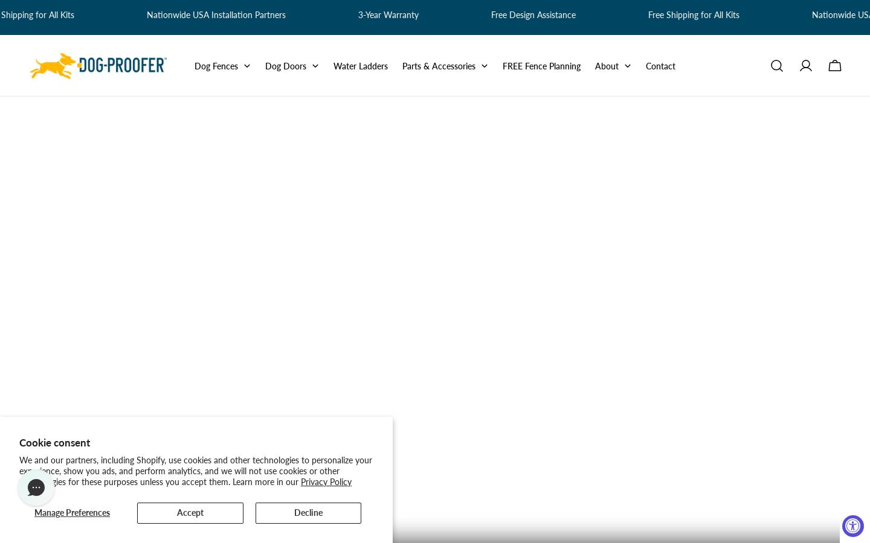Accept the cookie consent
The image size is (870, 543).
pyautogui.click(x=190, y=513)
